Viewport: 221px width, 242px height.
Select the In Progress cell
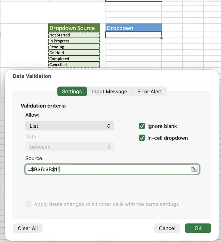click(x=74, y=41)
